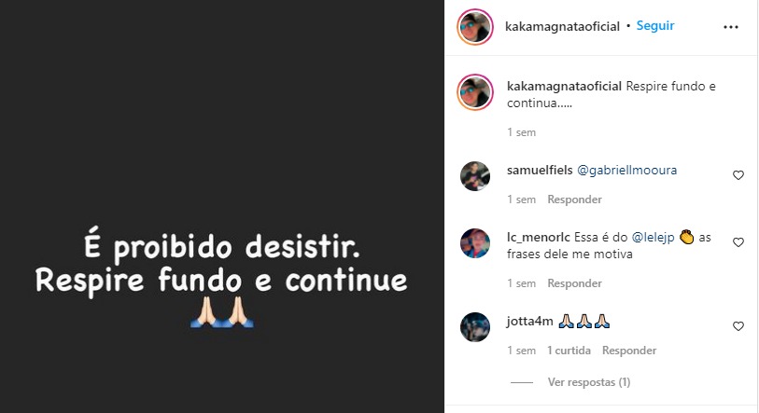This screenshot has height=413, width=759.
Task: Open the @lelejp mention link
Action: coord(653,238)
